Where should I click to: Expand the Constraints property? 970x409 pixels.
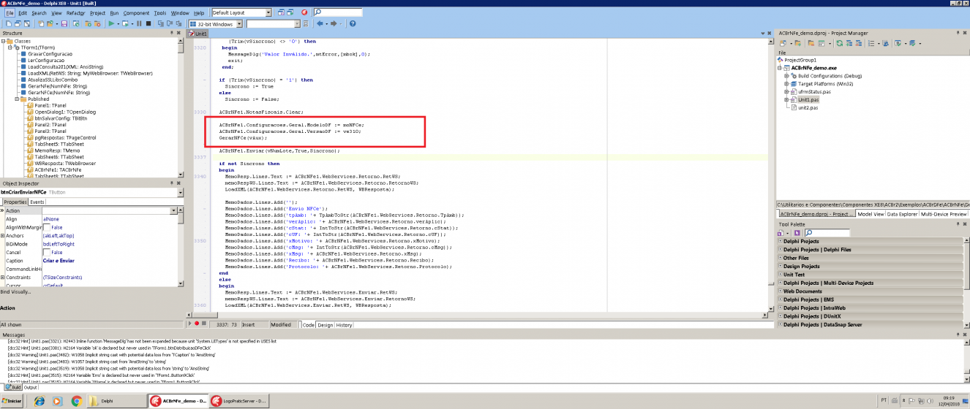click(x=3, y=278)
